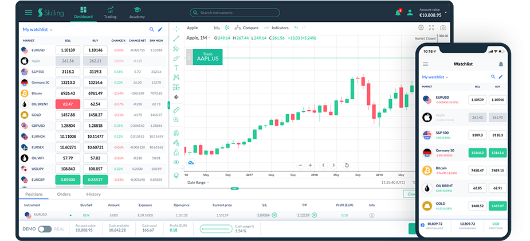Zoom out chart with minus button
This screenshot has width=530, height=241.
[x=300, y=165]
